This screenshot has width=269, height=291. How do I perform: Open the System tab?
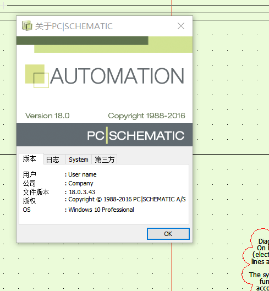pos(79,160)
